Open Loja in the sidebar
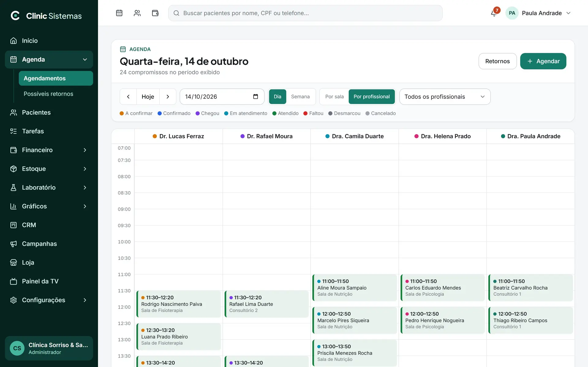588x367 pixels. (x=49, y=262)
